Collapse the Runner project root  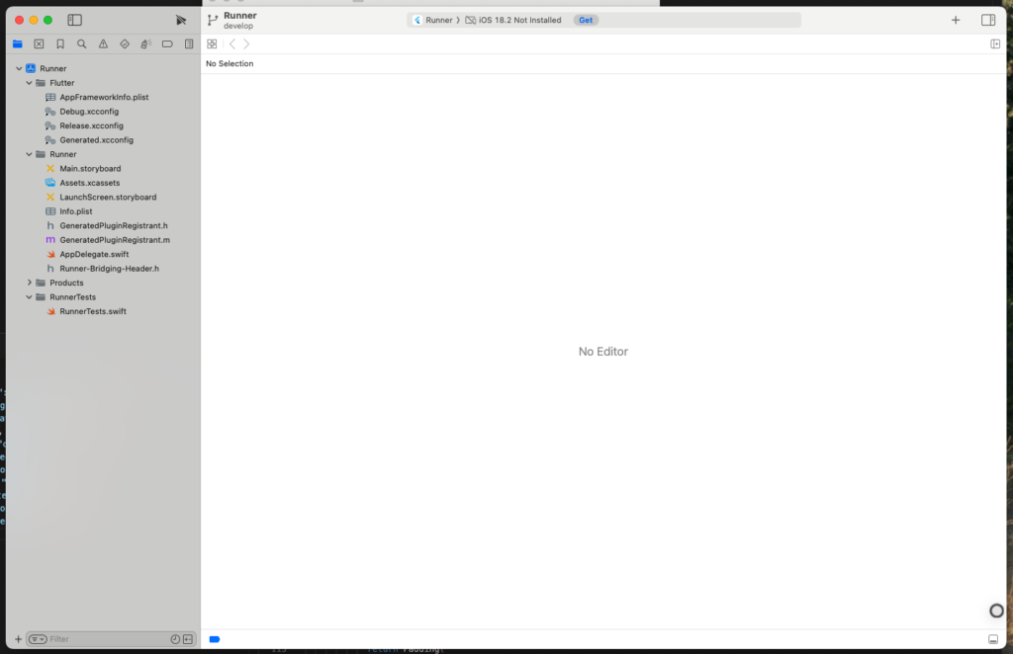coord(19,68)
